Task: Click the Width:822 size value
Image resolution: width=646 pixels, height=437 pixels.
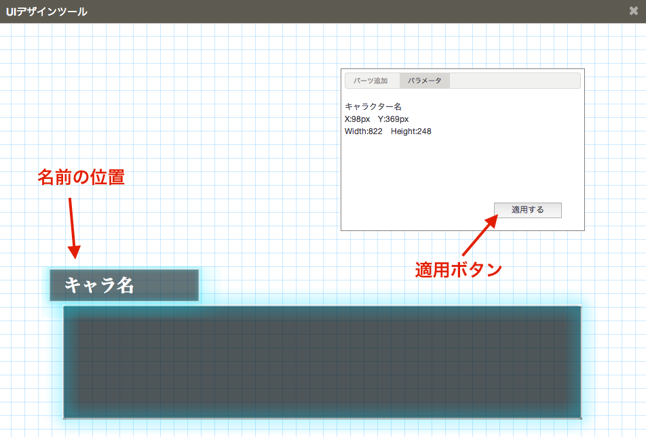Action: tap(364, 131)
